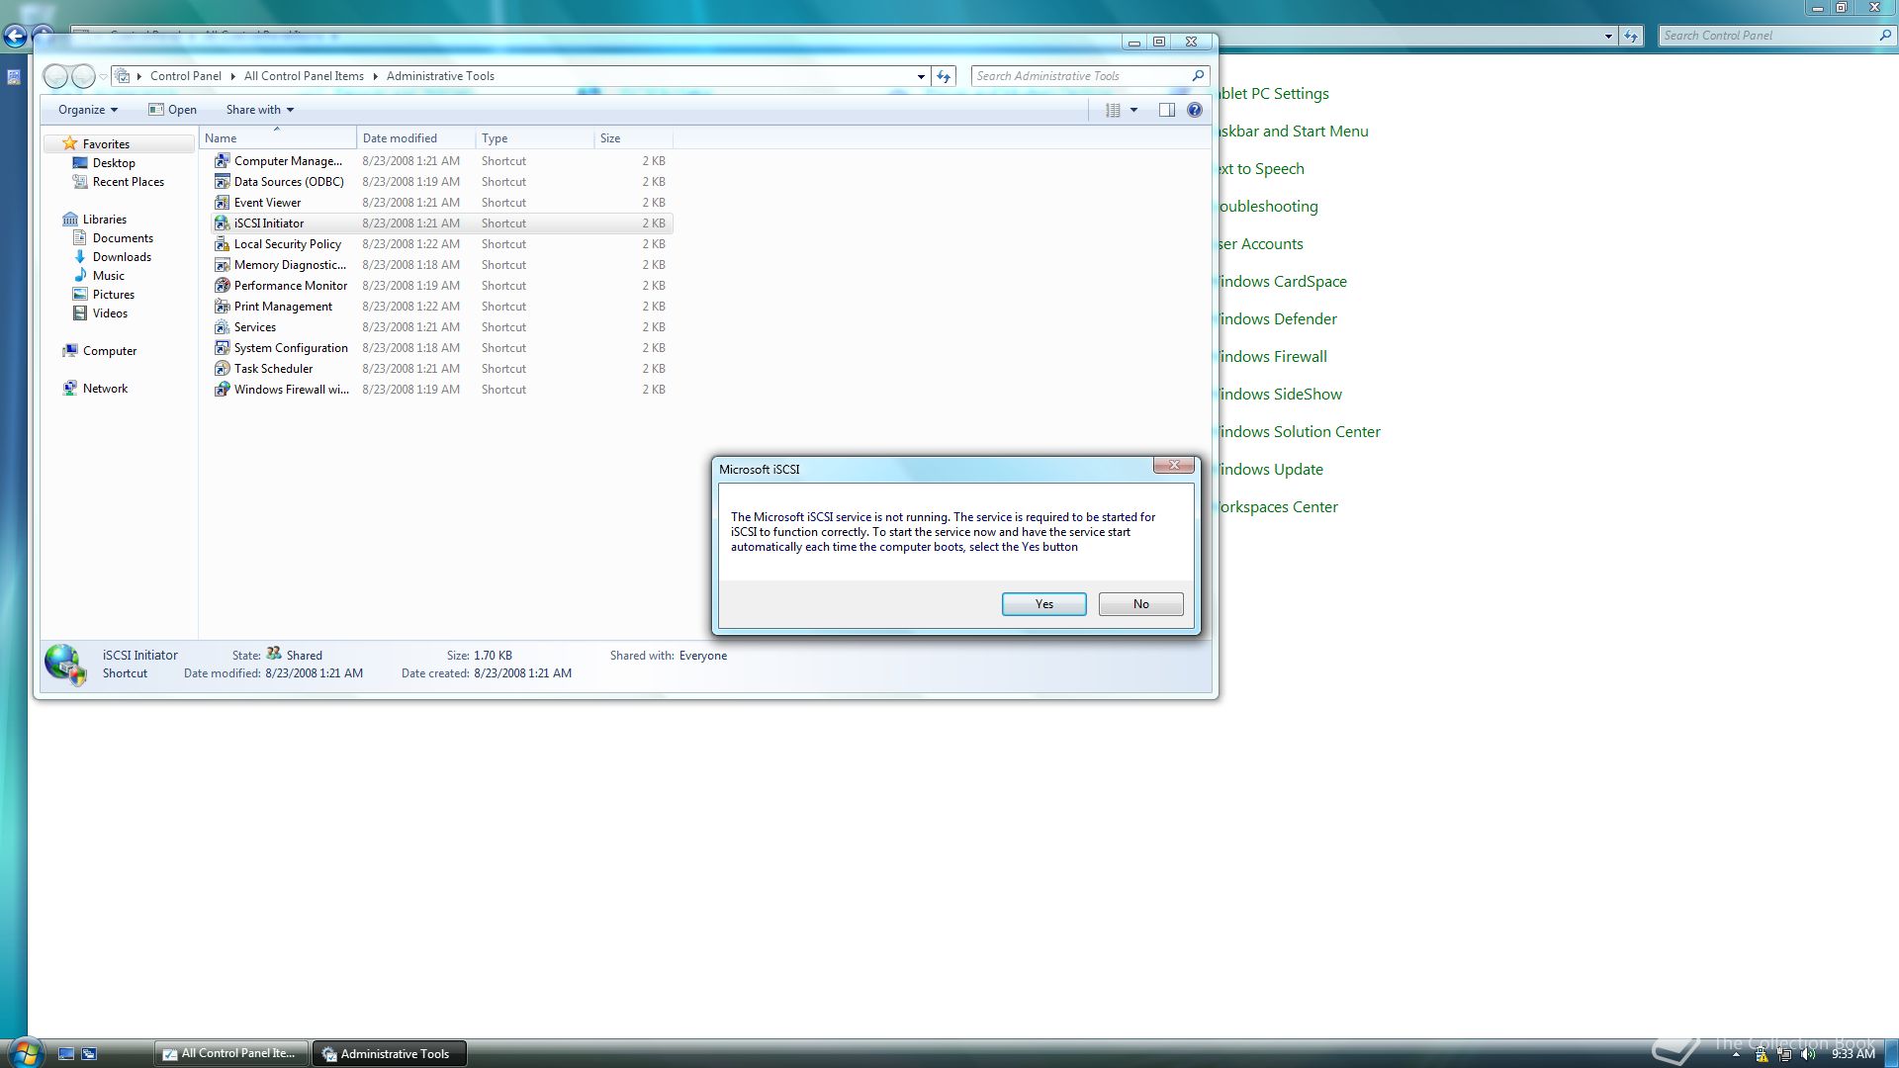Viewport: 1899px width, 1068px height.
Task: Click the Help question mark icon
Action: 1194,110
